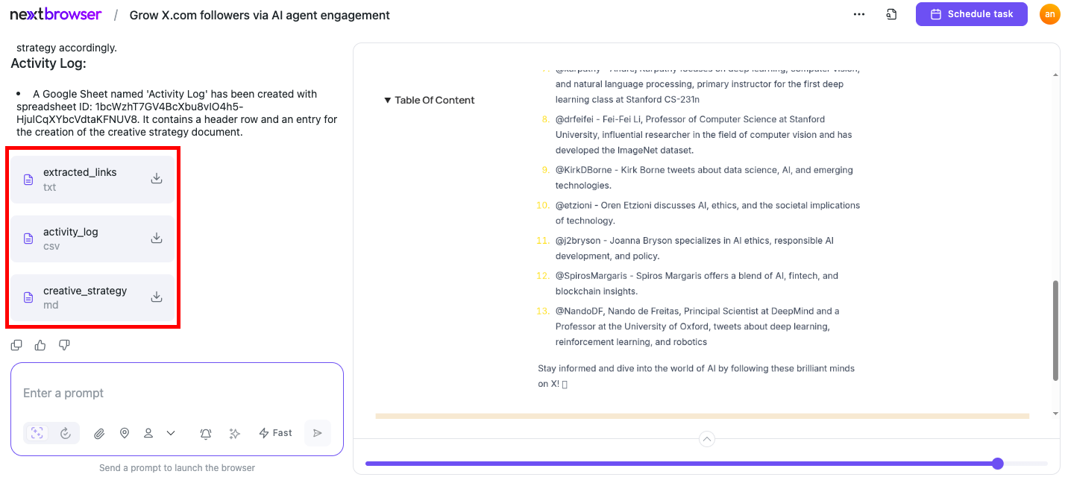Download the extracted_links txt file

click(x=157, y=178)
